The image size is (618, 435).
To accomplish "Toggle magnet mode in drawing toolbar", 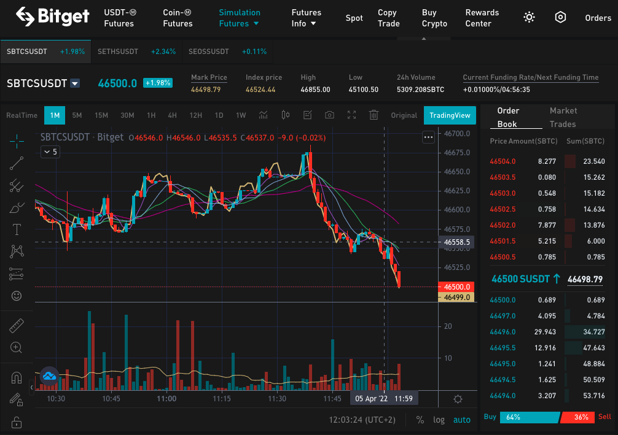I will (x=17, y=377).
